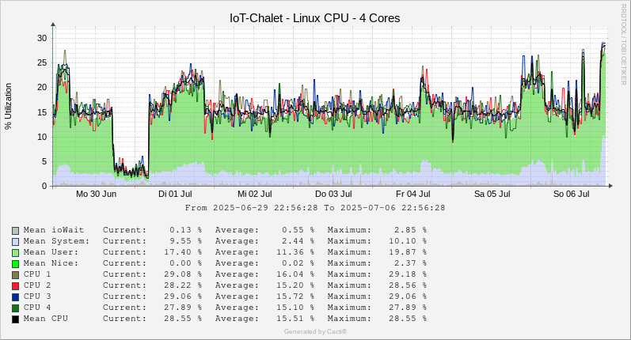Screen dimensions: 631x340
Task: Click the 'CPU 3' legend label
Action: tap(37, 297)
